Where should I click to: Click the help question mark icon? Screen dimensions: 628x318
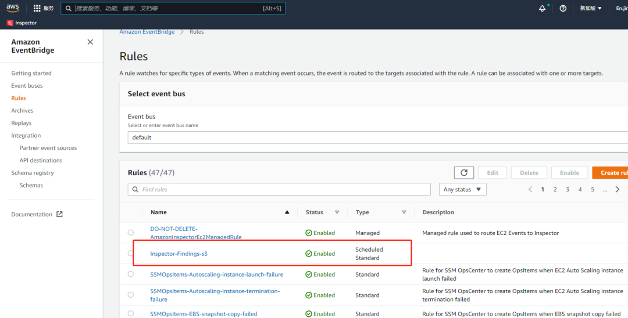[563, 8]
